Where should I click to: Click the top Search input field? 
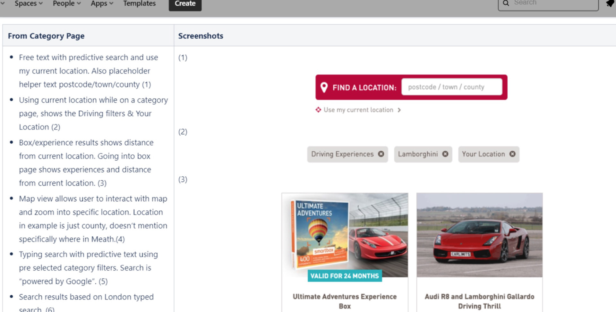point(548,4)
